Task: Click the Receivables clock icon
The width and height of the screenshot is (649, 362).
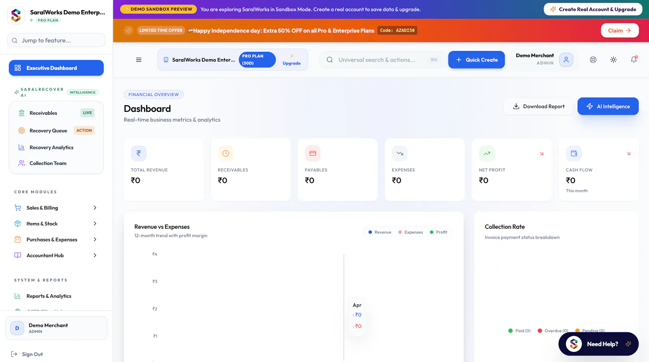Action: click(226, 153)
